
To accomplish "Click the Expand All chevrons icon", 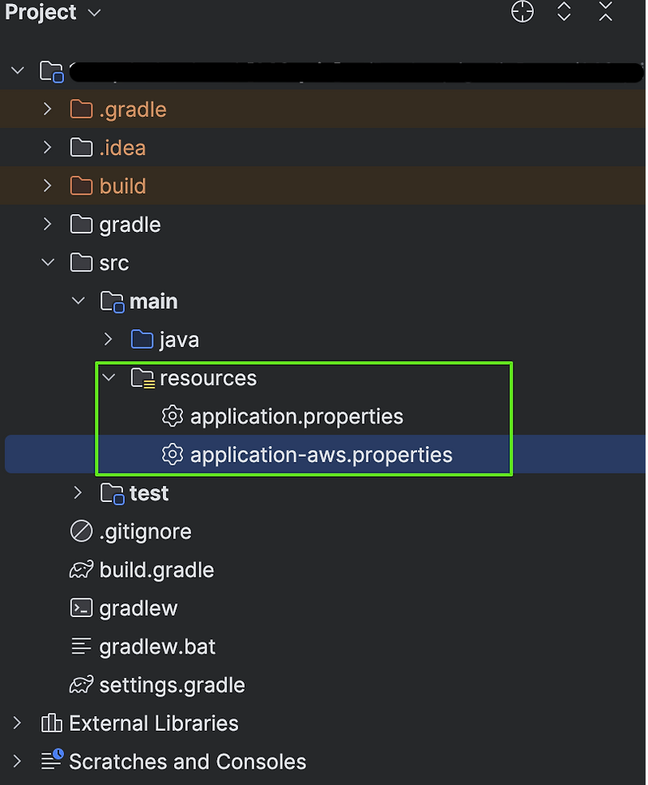I will (x=564, y=12).
